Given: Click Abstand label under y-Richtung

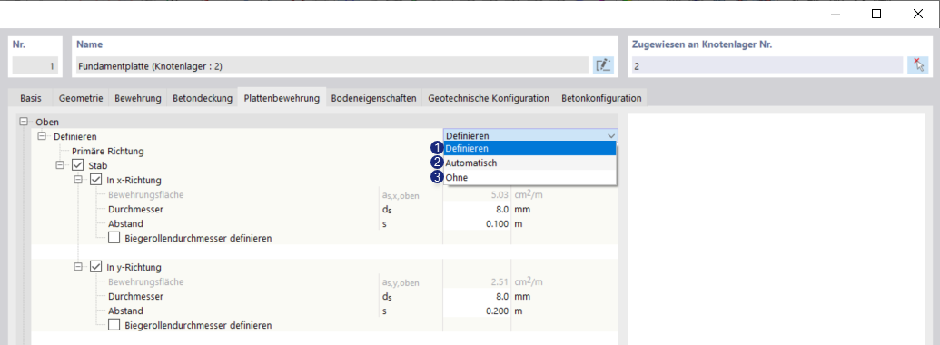Looking at the screenshot, I should [x=125, y=310].
